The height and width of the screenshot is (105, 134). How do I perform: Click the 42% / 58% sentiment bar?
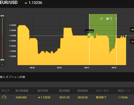point(3,38)
